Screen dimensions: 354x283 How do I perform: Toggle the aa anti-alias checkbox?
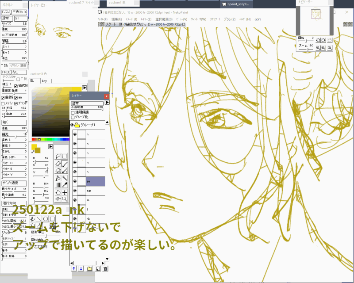pos(16,97)
